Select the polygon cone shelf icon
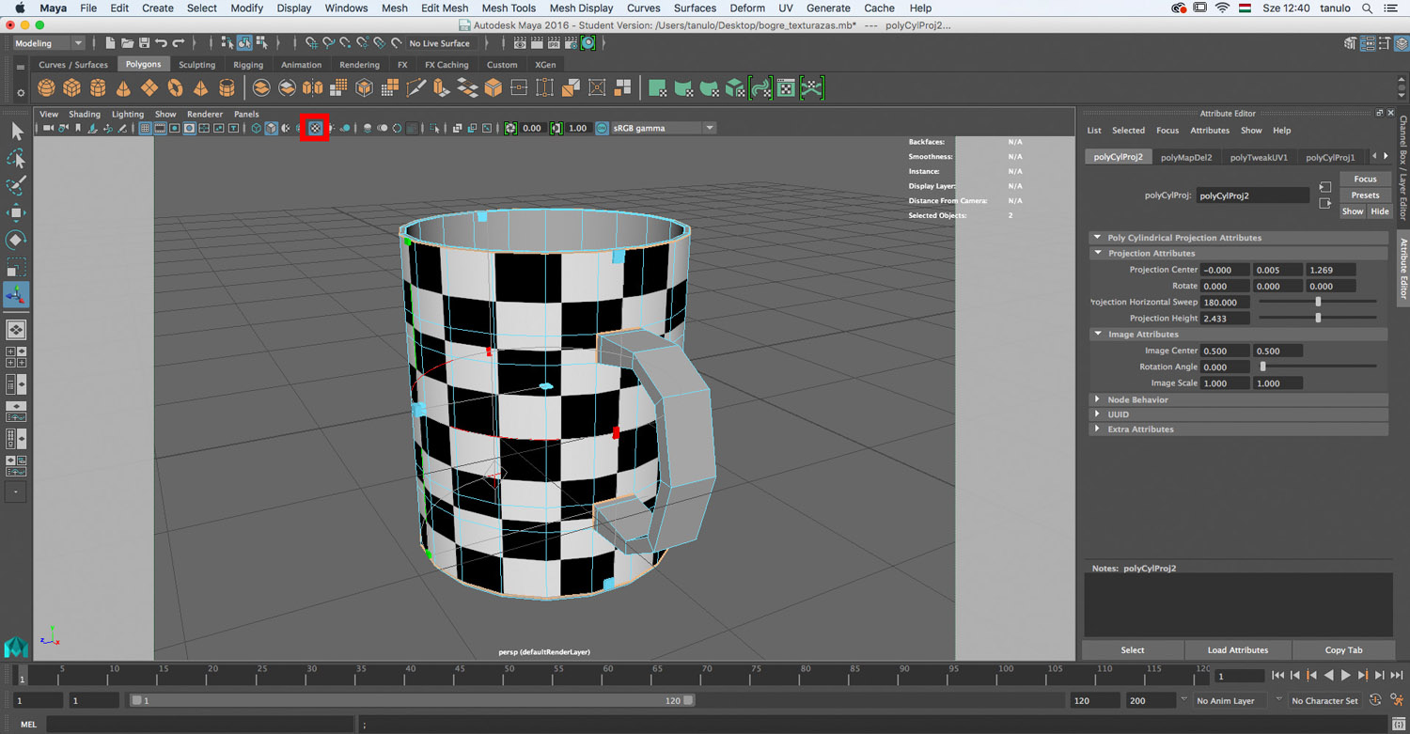The height and width of the screenshot is (734, 1410). 123,88
